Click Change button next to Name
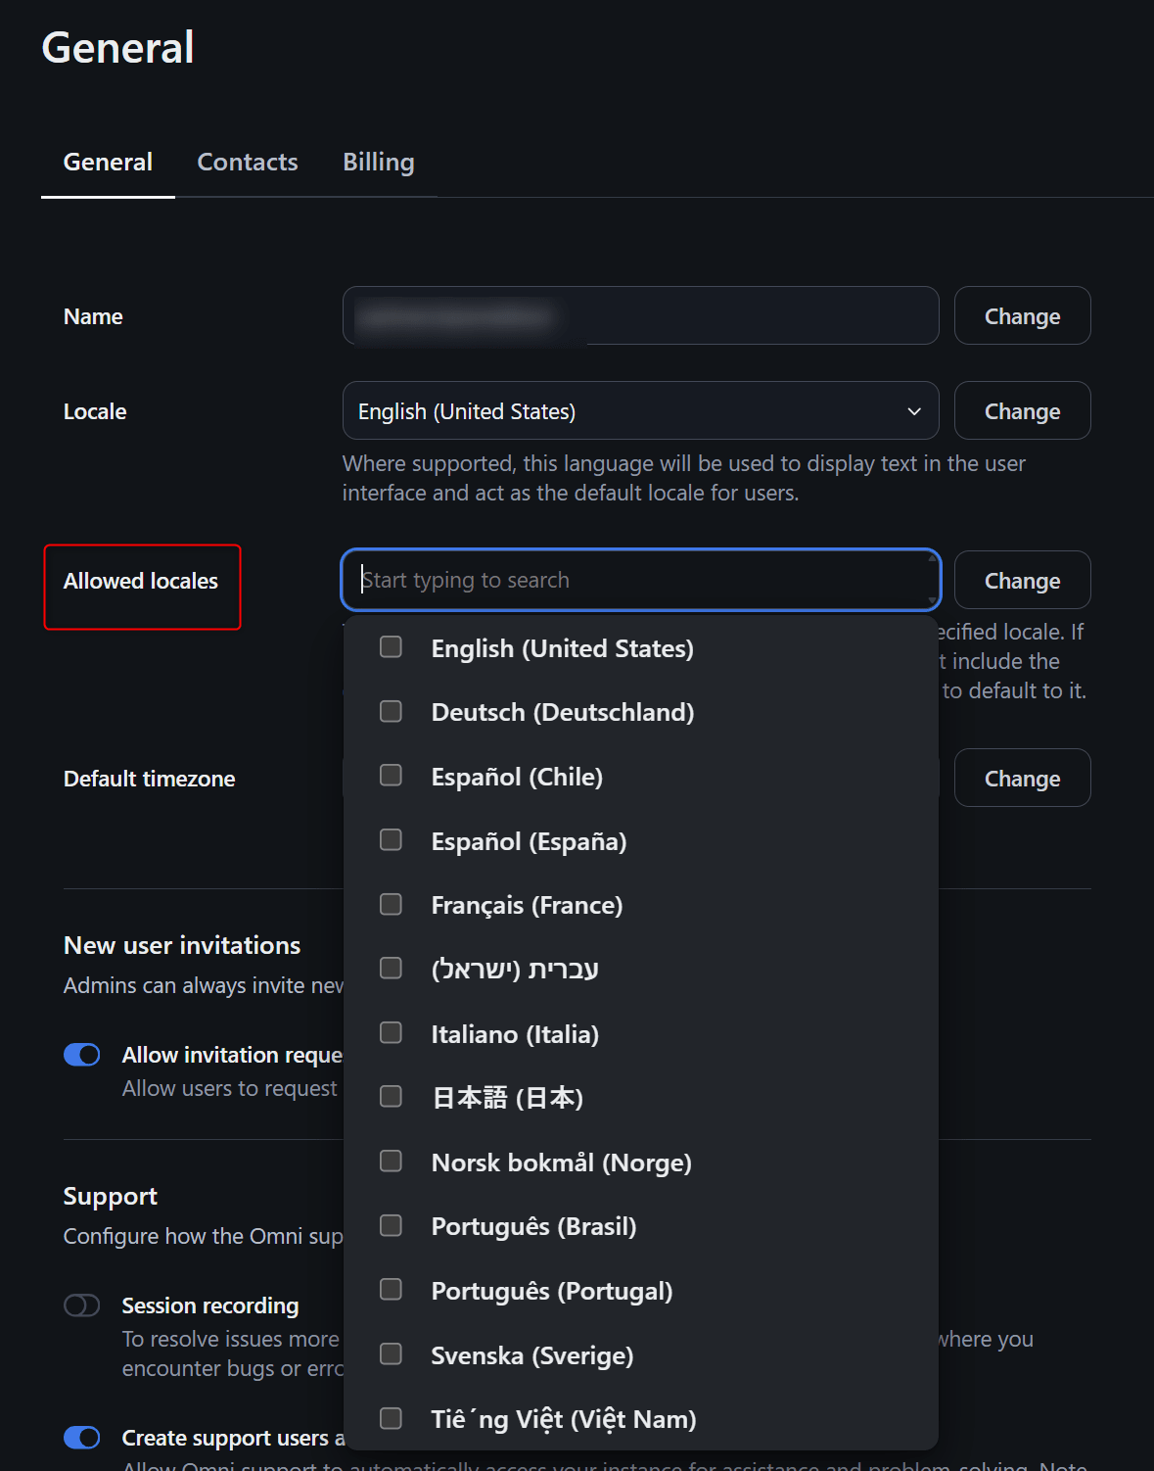This screenshot has width=1154, height=1471. click(1022, 316)
